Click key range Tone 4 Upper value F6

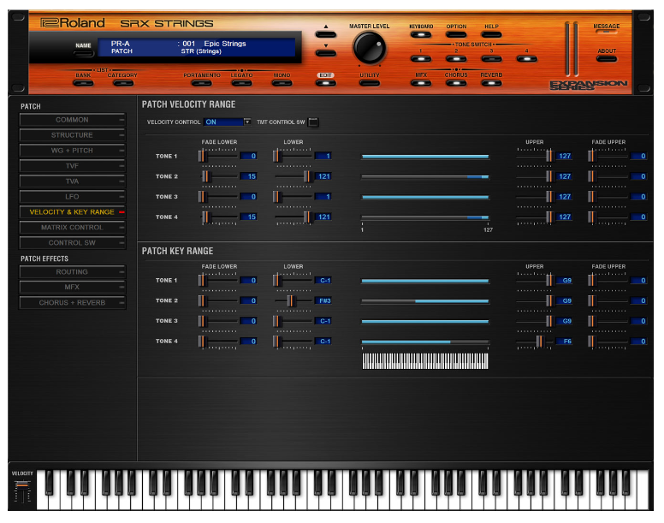click(564, 342)
